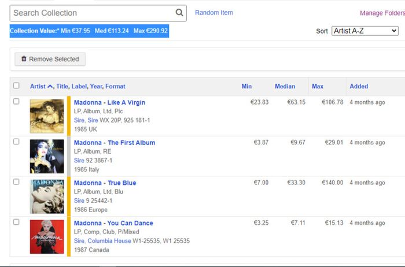405x267 pixels.
Task: Sort by the Format column header
Action: [x=115, y=87]
